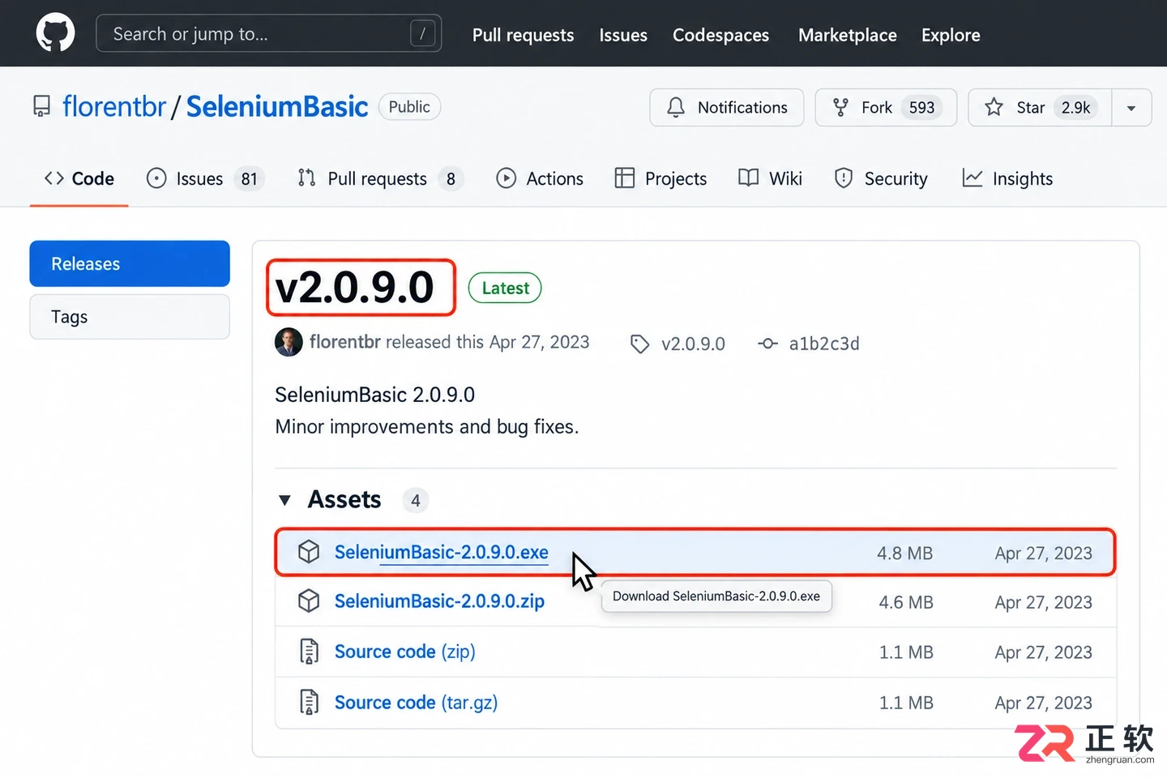Click the Minor improvements and bug fixes text
The width and height of the screenshot is (1167, 778).
(426, 426)
